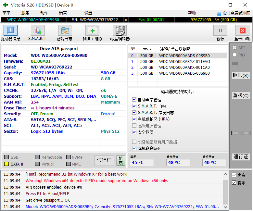Select drive WDC WD5003ABYZ-011FAO in list

(x=184, y=62)
